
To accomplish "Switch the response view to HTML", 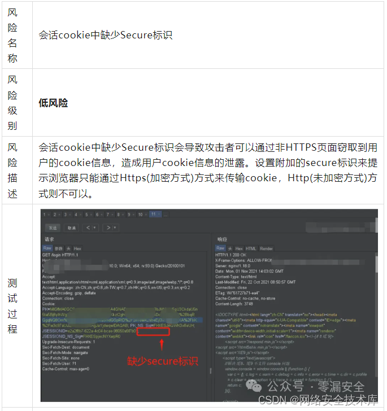I will tap(251, 248).
